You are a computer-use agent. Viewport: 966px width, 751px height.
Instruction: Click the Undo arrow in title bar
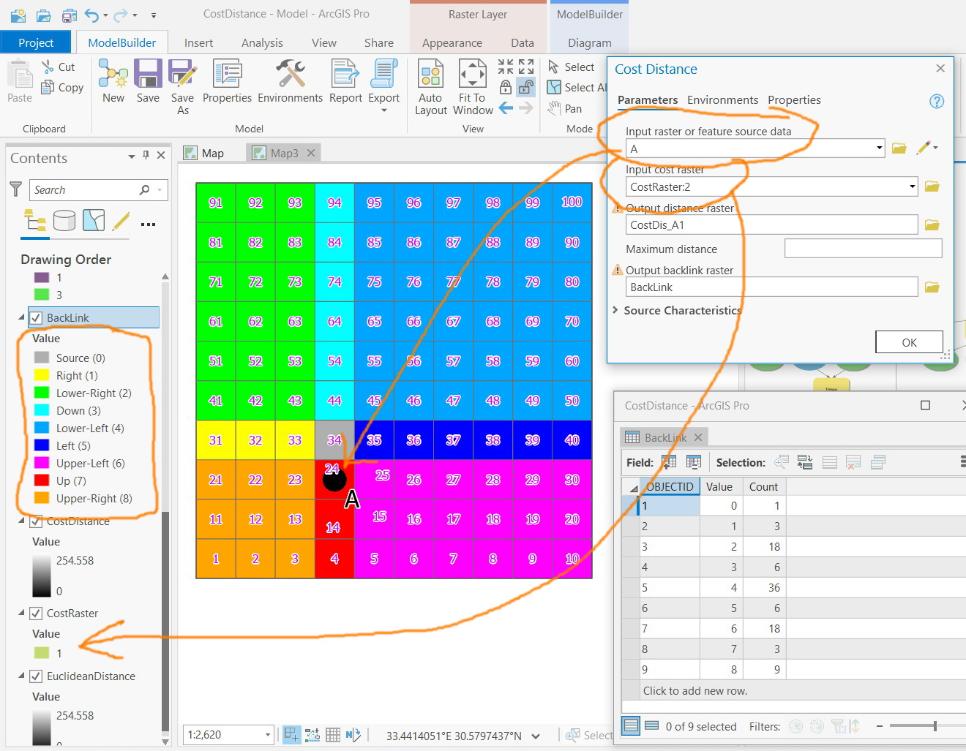tap(91, 15)
